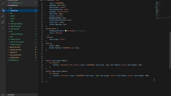Image resolution: width=171 pixels, height=96 pixels.
Task: Open the Run and Debug view
Action: [3, 16]
